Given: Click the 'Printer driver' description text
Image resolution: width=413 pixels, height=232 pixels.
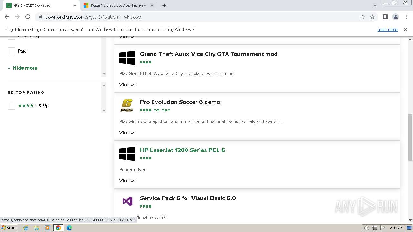Looking at the screenshot, I should (x=132, y=170).
